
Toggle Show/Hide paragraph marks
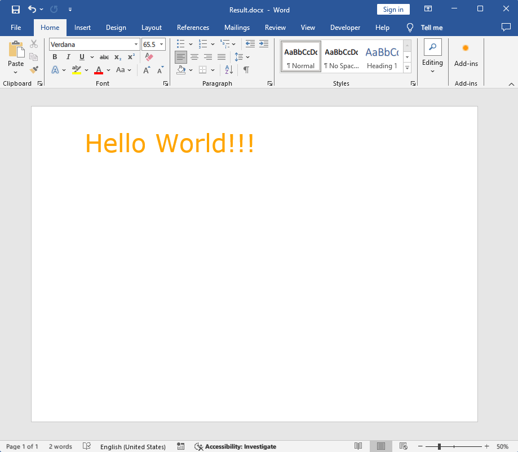click(246, 70)
